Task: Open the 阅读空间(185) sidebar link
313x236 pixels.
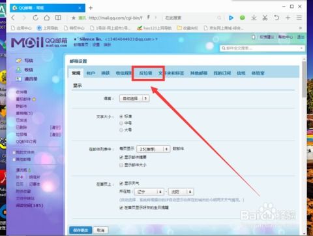Action: point(29,205)
